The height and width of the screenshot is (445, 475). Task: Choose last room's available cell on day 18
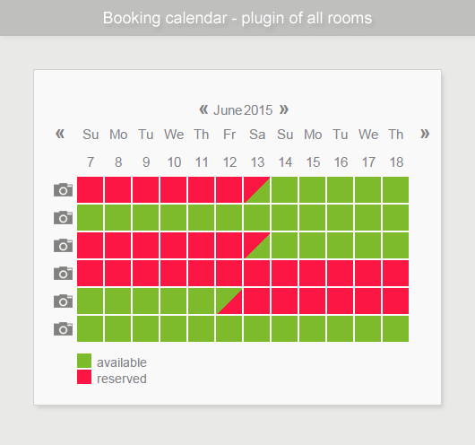pyautogui.click(x=395, y=329)
